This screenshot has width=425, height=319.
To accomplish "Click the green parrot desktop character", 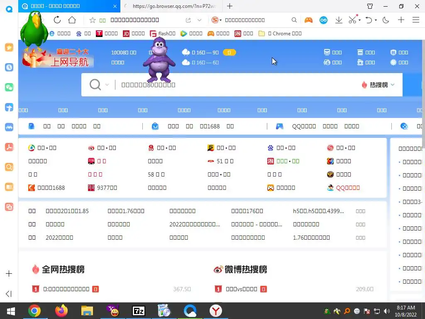I will click(x=34, y=31).
